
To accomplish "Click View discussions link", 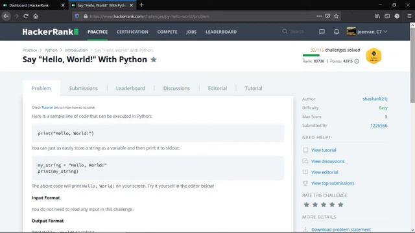I will point(327,161).
